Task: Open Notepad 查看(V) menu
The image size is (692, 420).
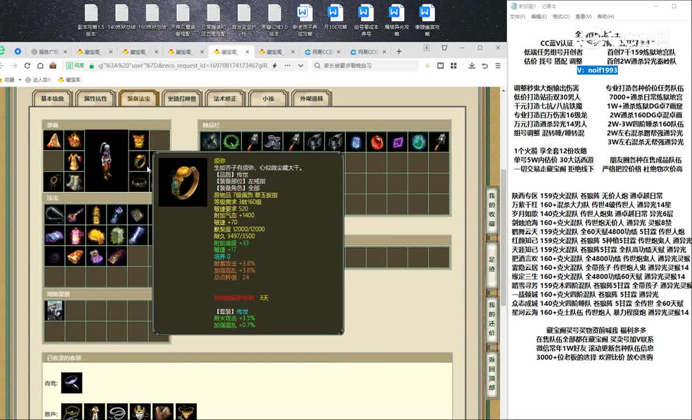Action: tap(583, 16)
